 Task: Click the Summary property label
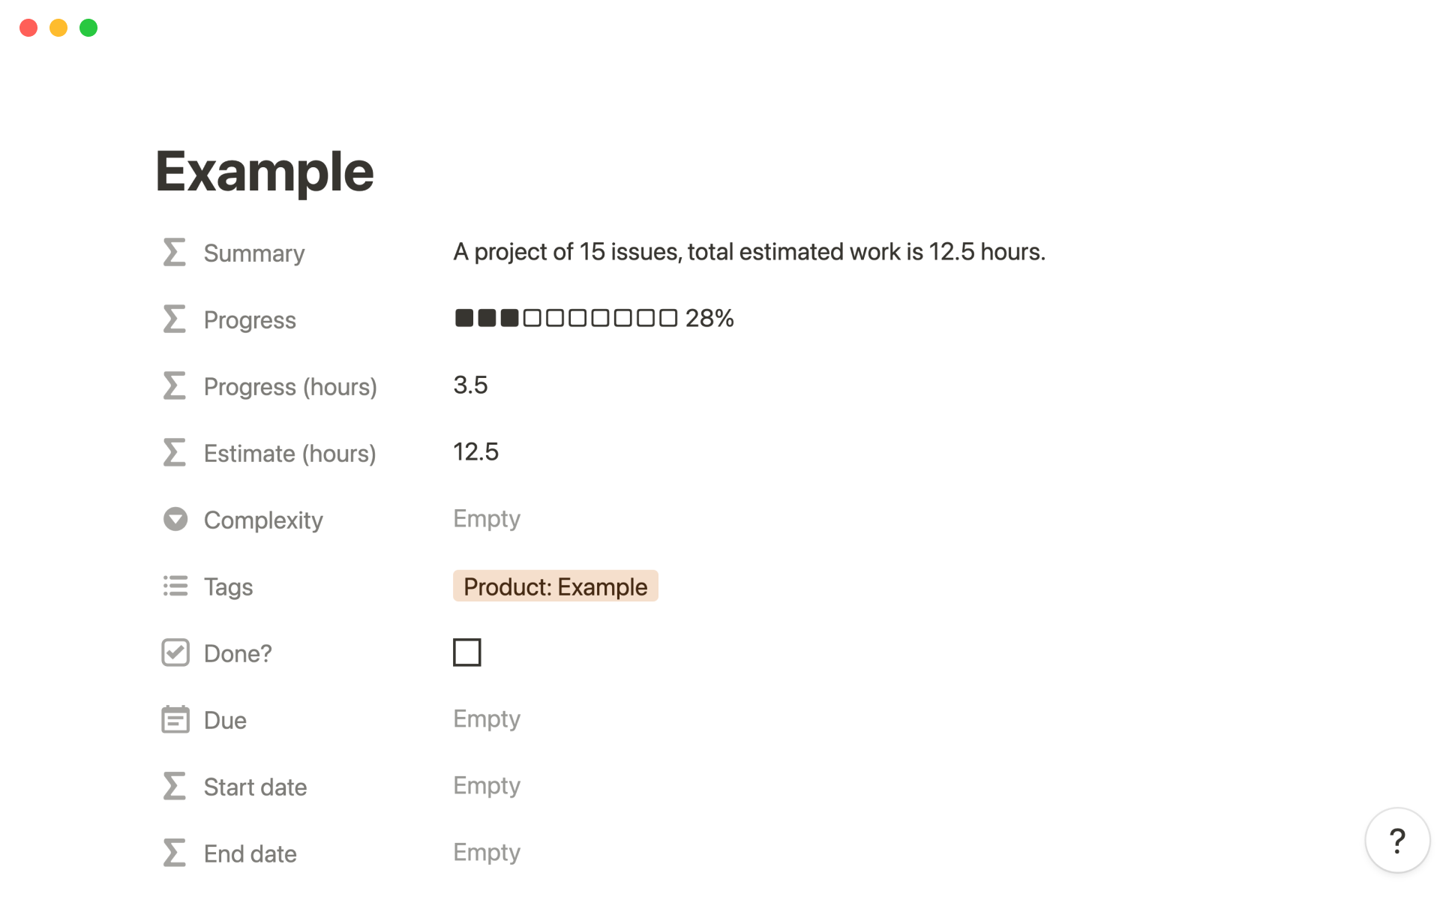pyautogui.click(x=253, y=253)
